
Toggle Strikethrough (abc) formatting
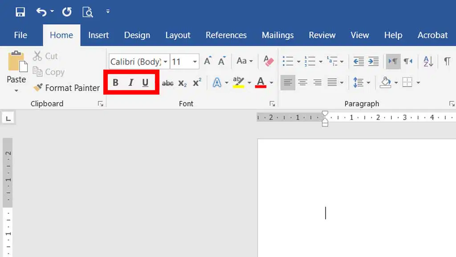coord(167,83)
